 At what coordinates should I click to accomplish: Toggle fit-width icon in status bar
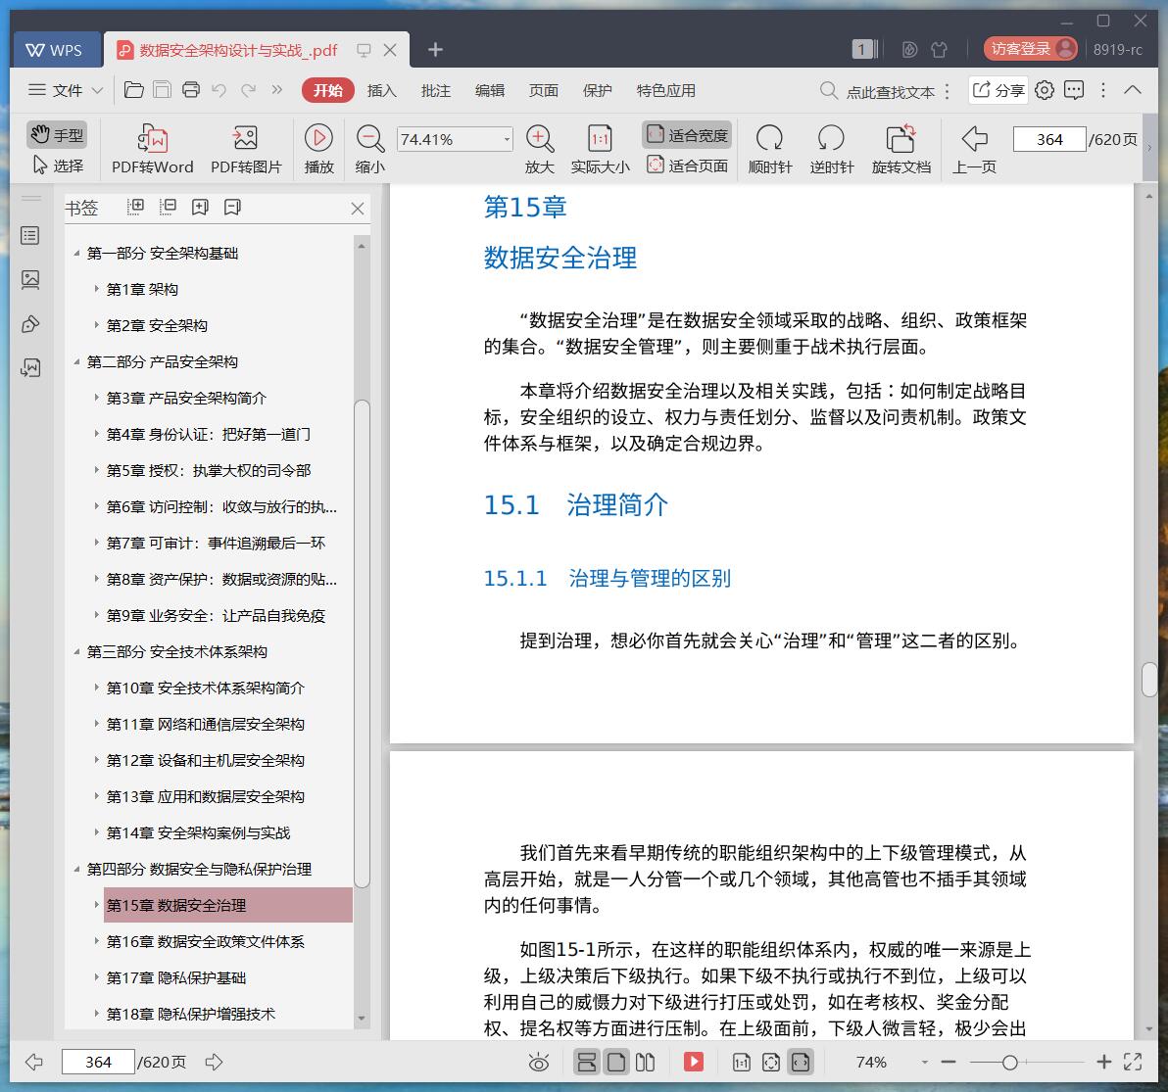coord(801,1063)
